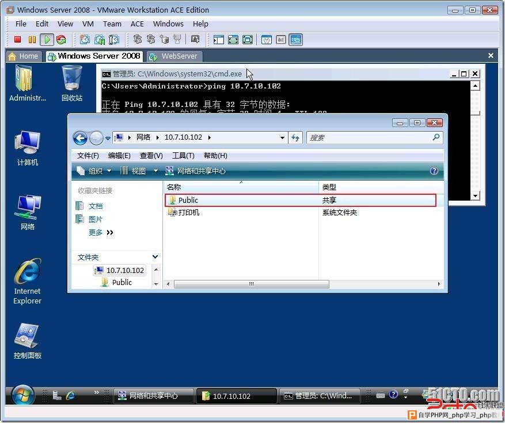This screenshot has height=423, width=505.
Task: Open the Snapshot Manager icon
Action: pos(114,40)
